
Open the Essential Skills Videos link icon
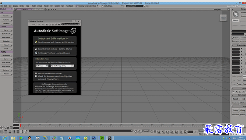pyautogui.click(x=36, y=49)
